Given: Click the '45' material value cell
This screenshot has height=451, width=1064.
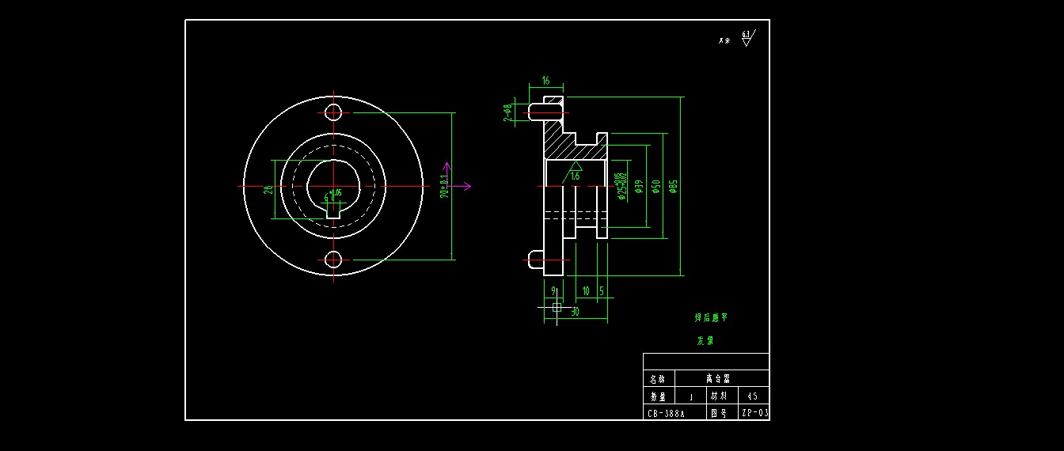Looking at the screenshot, I should (753, 396).
